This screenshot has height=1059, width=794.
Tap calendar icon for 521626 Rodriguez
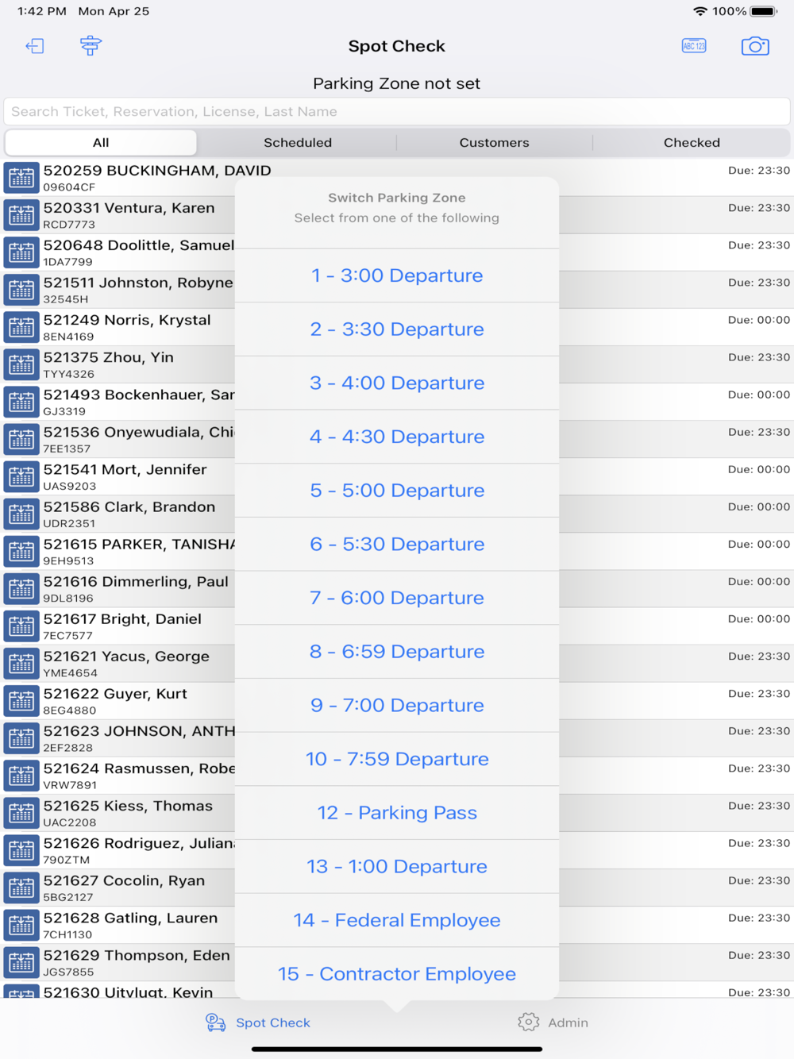pyautogui.click(x=21, y=849)
